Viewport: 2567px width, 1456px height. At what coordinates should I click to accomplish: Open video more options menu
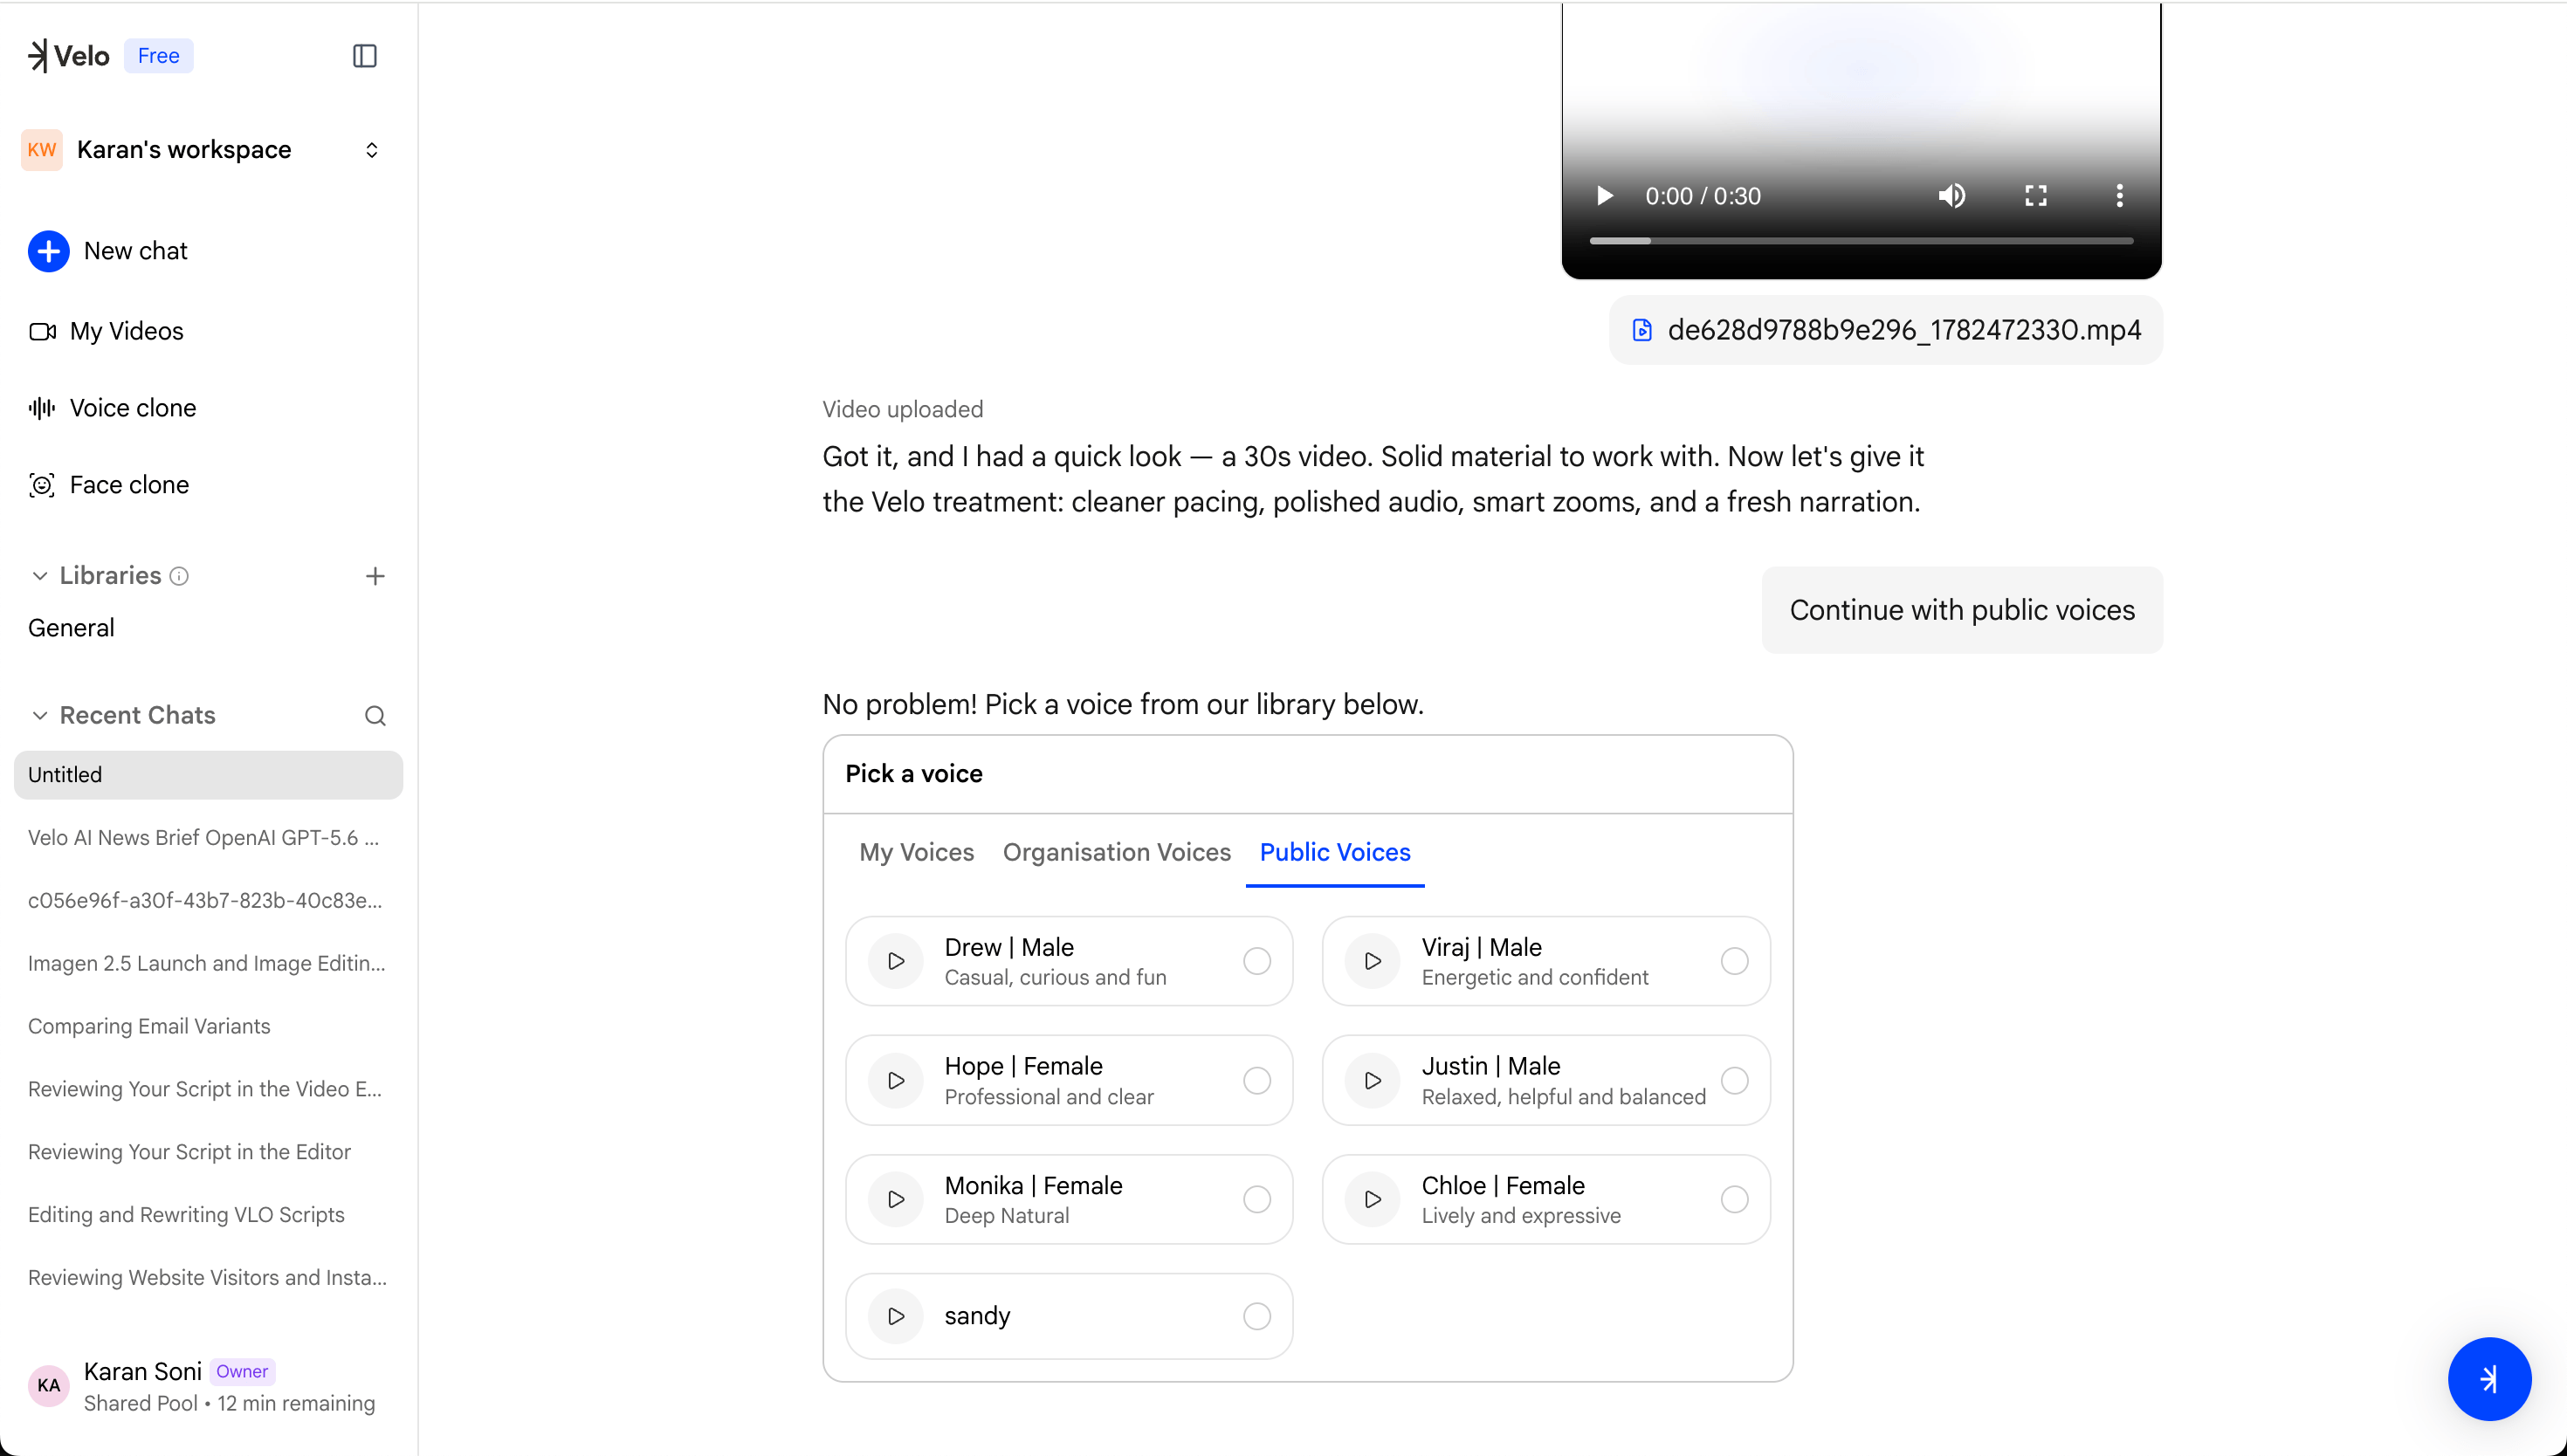tap(2119, 196)
